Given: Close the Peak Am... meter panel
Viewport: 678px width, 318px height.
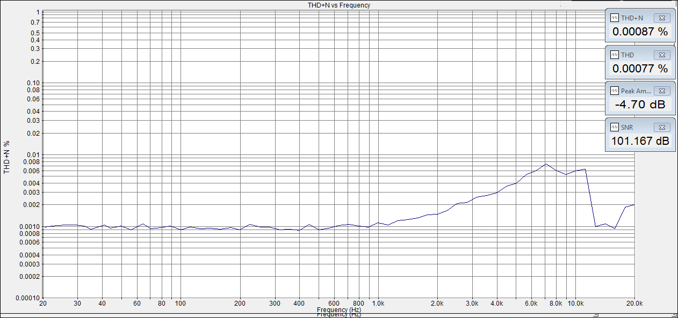Looking at the screenshot, I should click(662, 91).
